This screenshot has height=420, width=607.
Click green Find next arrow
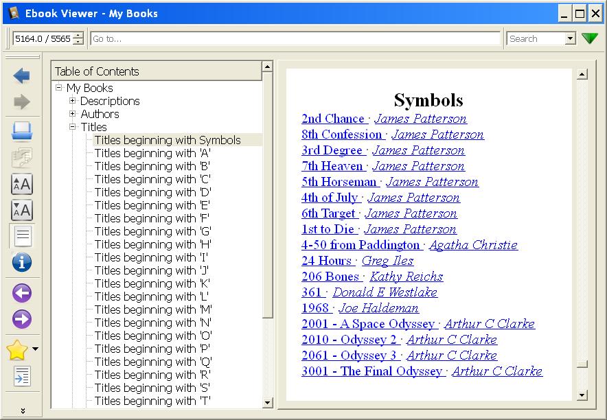(x=590, y=38)
